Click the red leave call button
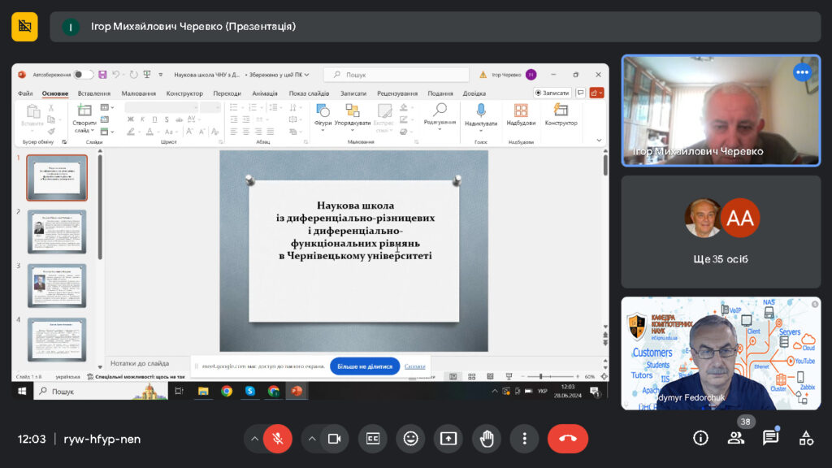The height and width of the screenshot is (468, 832). (x=567, y=439)
